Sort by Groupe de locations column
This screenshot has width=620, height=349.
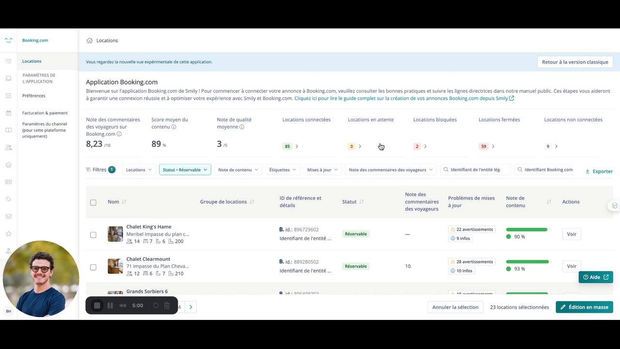click(252, 202)
